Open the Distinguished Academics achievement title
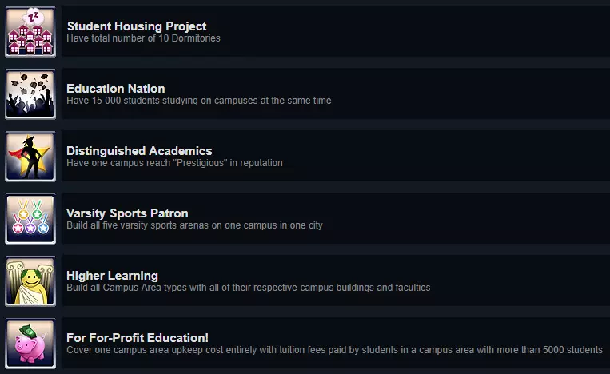The width and height of the screenshot is (610, 374). pyautogui.click(x=139, y=151)
